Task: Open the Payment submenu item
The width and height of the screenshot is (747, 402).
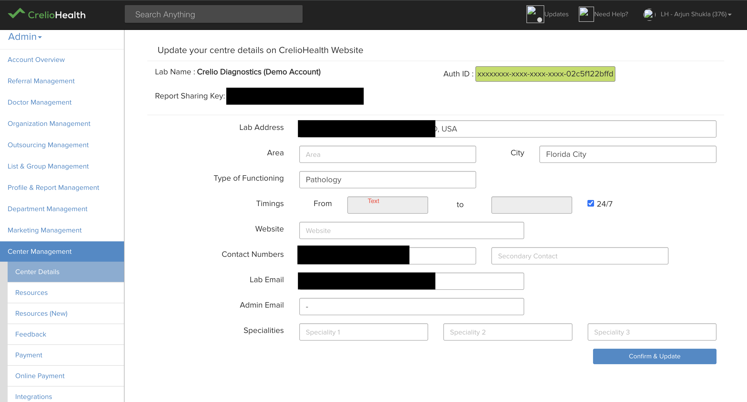Action: click(x=66, y=355)
